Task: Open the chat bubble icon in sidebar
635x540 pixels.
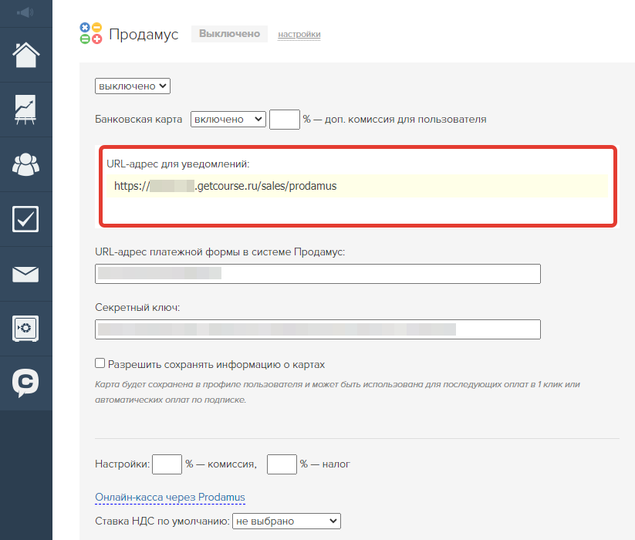Action: 25,383
